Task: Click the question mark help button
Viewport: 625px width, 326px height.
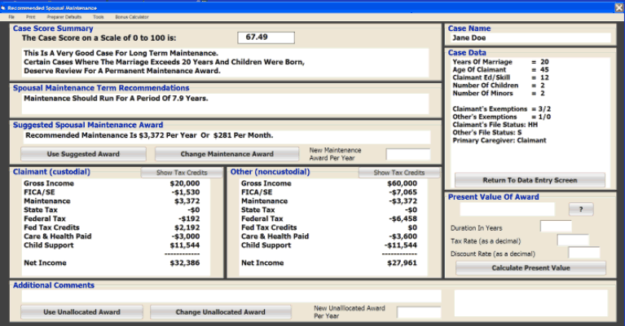Action: pyautogui.click(x=580, y=209)
